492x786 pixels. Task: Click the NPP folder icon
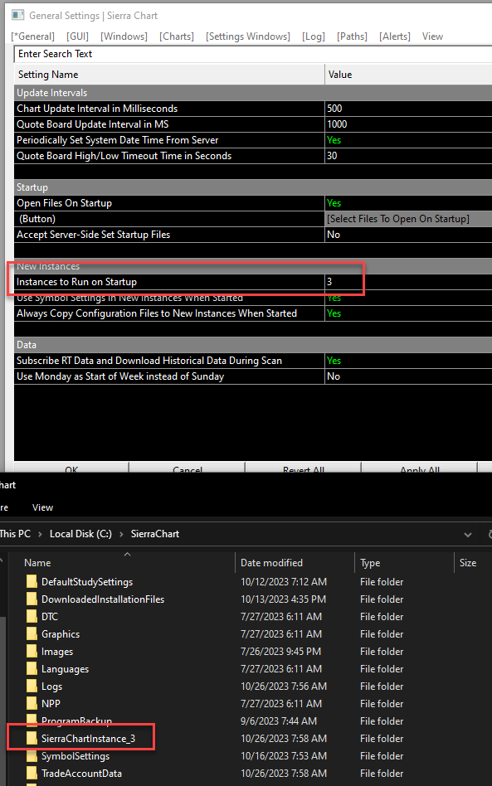point(32,704)
